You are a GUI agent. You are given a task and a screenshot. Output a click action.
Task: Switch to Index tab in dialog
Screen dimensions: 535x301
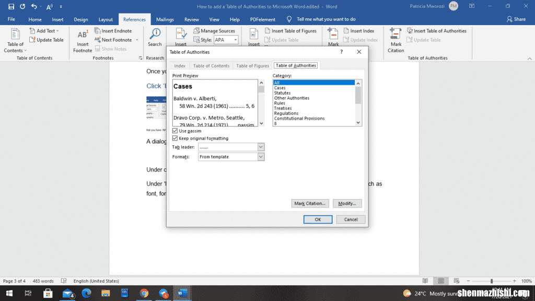pyautogui.click(x=180, y=65)
